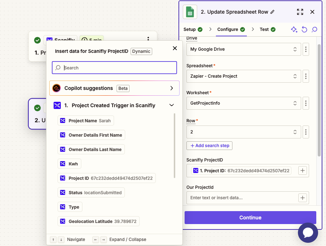
Task: Click the Dynamic badge label
Action: (141, 51)
